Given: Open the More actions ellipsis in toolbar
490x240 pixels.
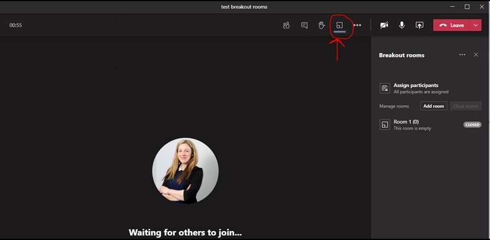Looking at the screenshot, I should coord(357,25).
